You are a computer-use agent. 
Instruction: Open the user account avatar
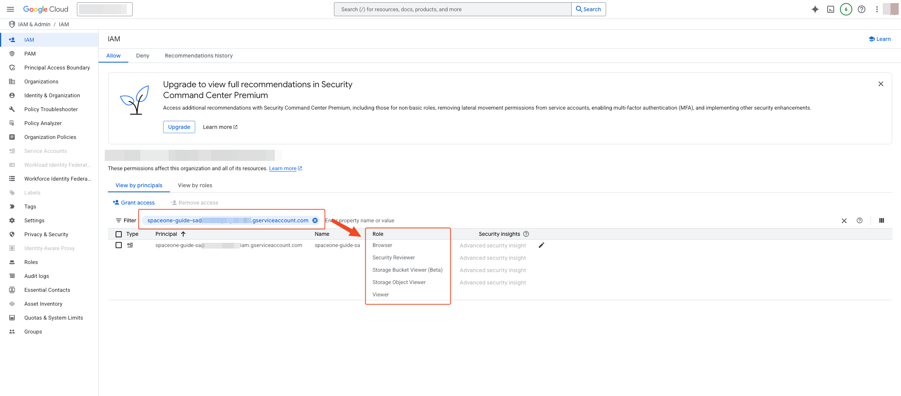(x=891, y=9)
